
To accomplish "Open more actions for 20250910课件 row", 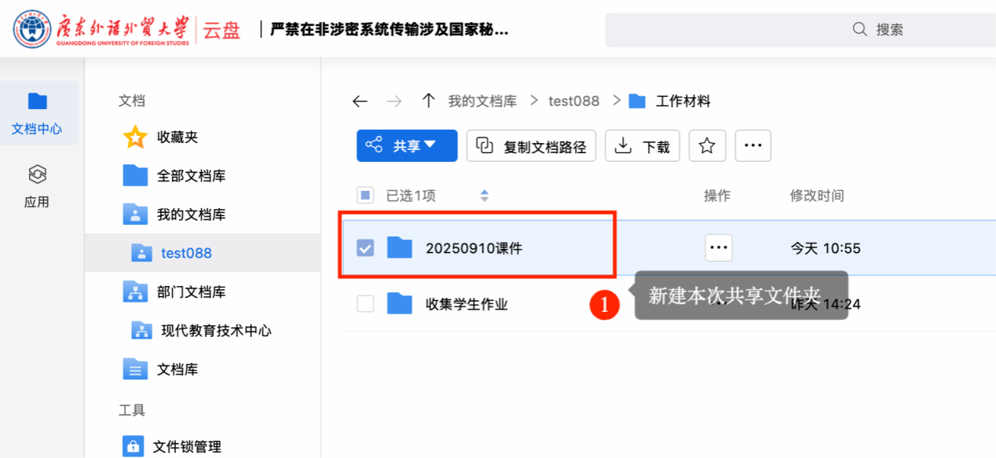I will coord(718,247).
